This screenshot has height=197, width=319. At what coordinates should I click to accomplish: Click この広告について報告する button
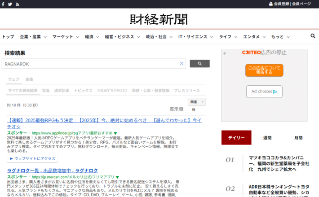(264, 70)
